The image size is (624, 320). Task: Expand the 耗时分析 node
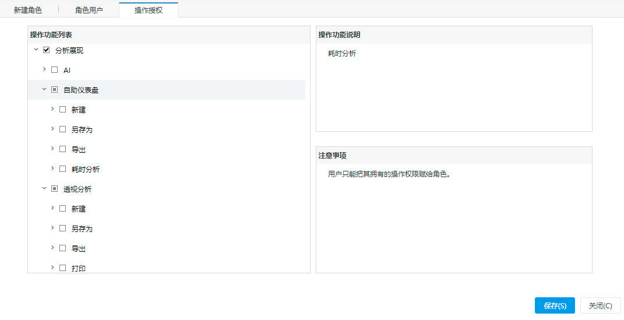52,168
